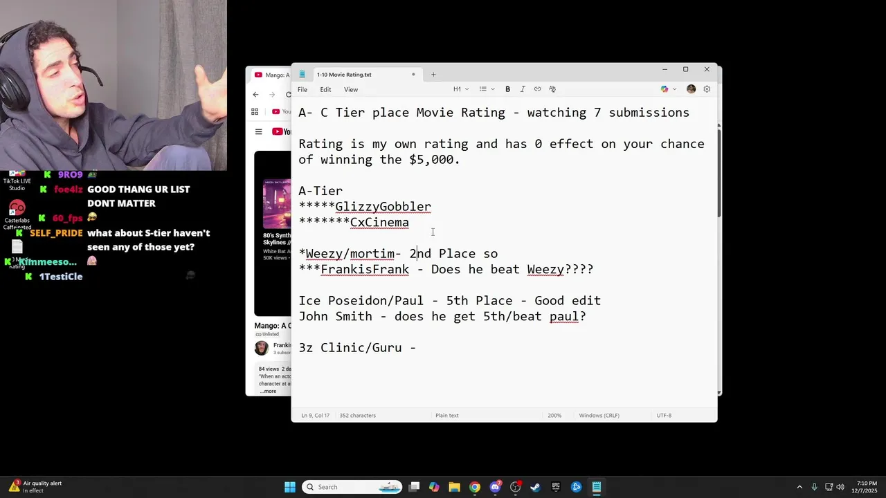The image size is (886, 498).
Task: Go forward in the browser window
Action: tap(272, 95)
